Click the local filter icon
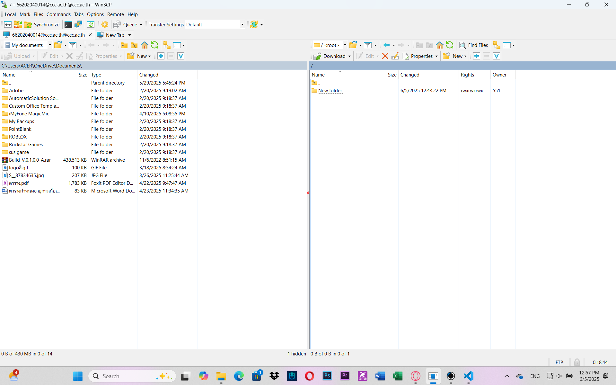The height and width of the screenshot is (385, 616). point(73,45)
